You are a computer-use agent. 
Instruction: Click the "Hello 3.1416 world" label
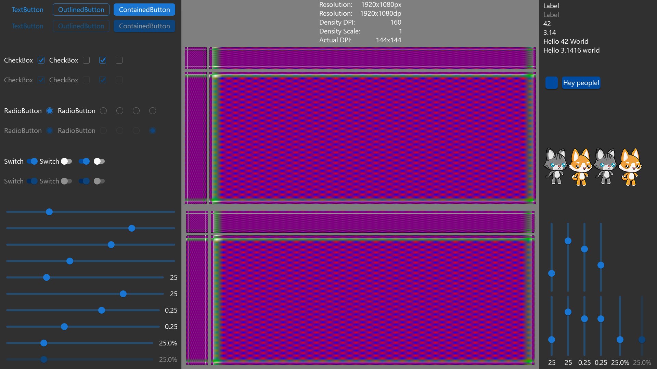tap(571, 50)
